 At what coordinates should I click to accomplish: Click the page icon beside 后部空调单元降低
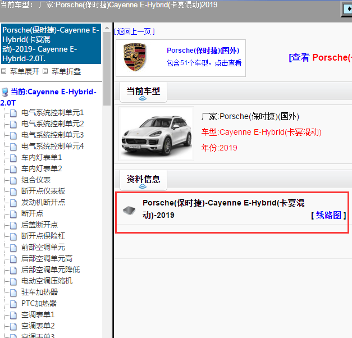coord(13,270)
